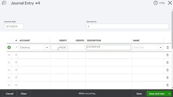Viewport: 173px width, 97px height.
Task: Expand the Name field dropdown arrow
Action: point(161,47)
